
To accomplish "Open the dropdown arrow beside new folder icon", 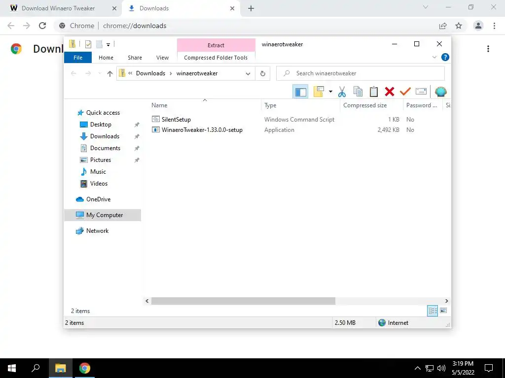I will click(330, 92).
